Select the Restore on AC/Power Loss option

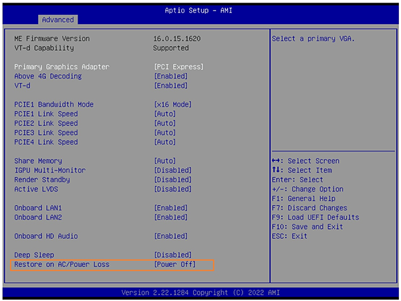click(61, 265)
